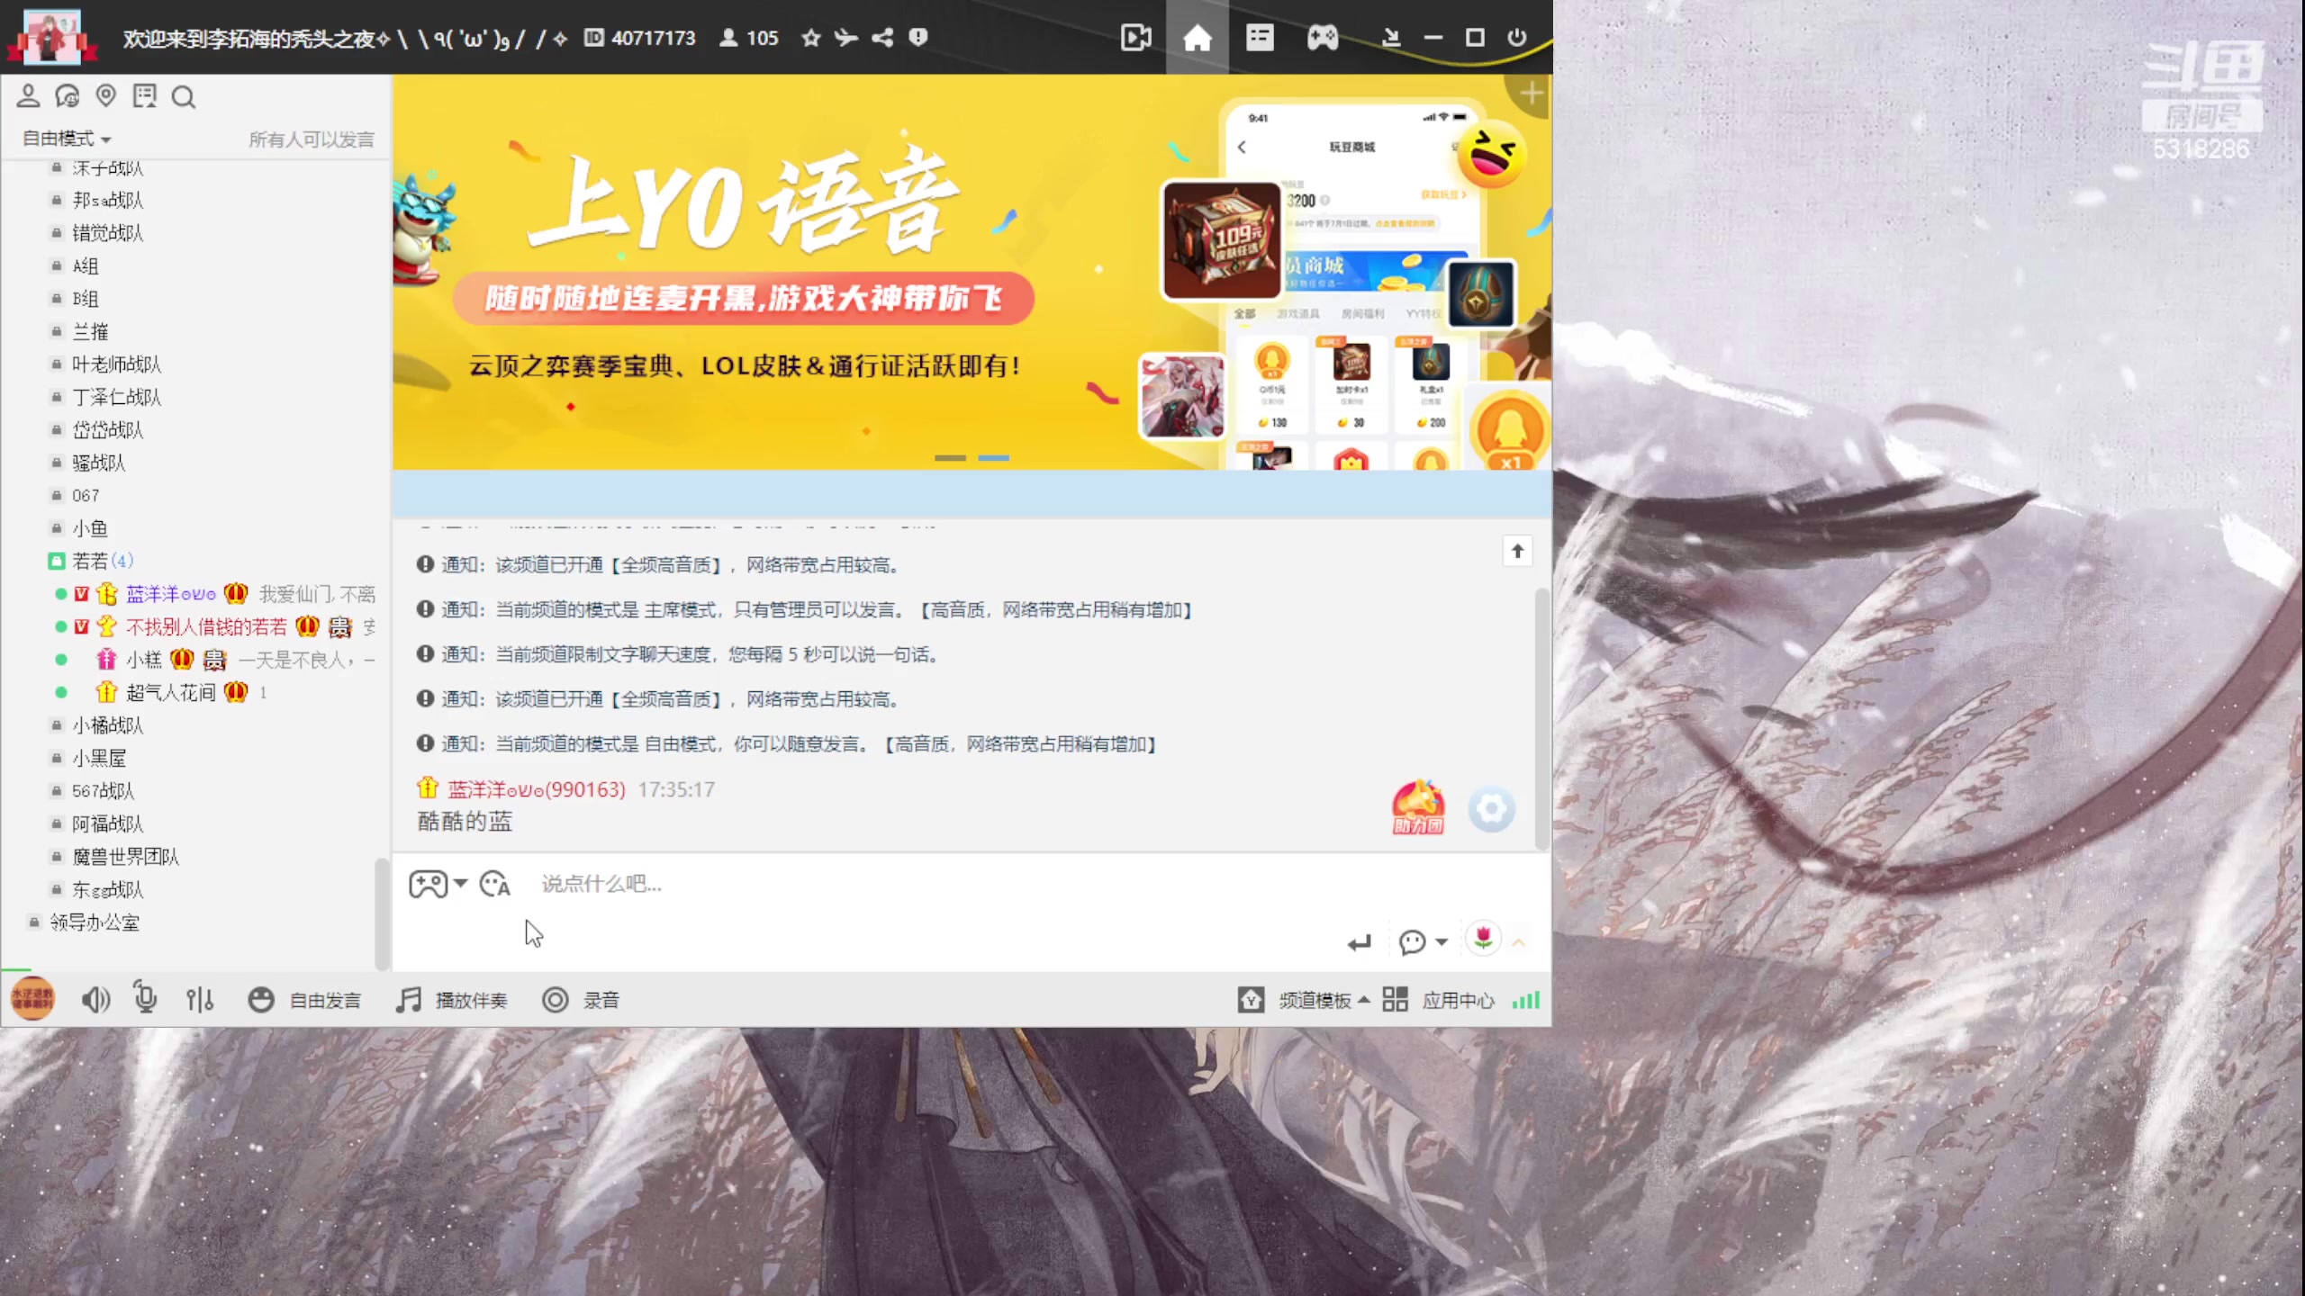Open the blue gear settings bubble
This screenshot has width=2305, height=1296.
coord(1492,809)
